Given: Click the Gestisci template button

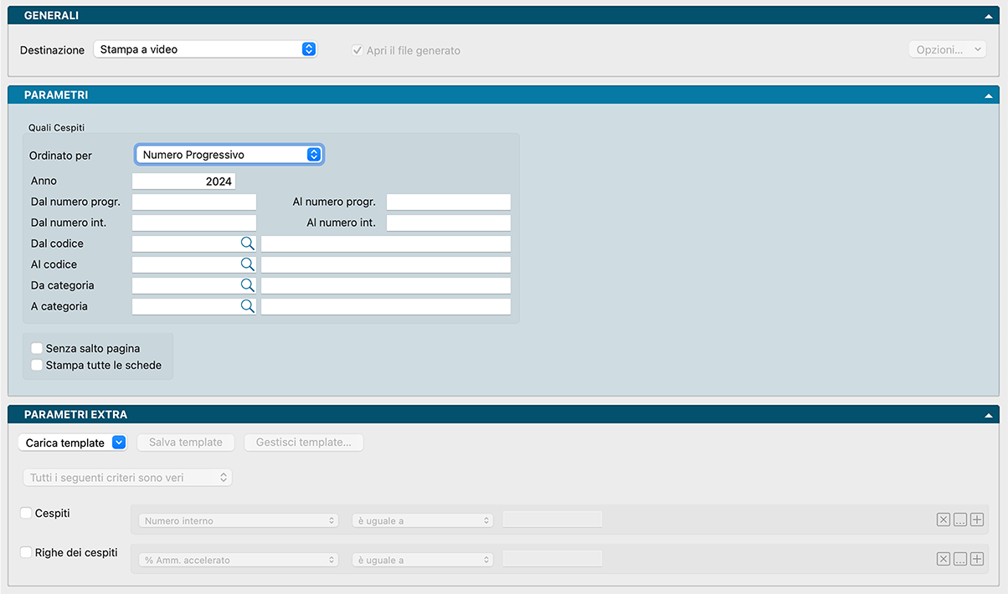Looking at the screenshot, I should coord(303,443).
